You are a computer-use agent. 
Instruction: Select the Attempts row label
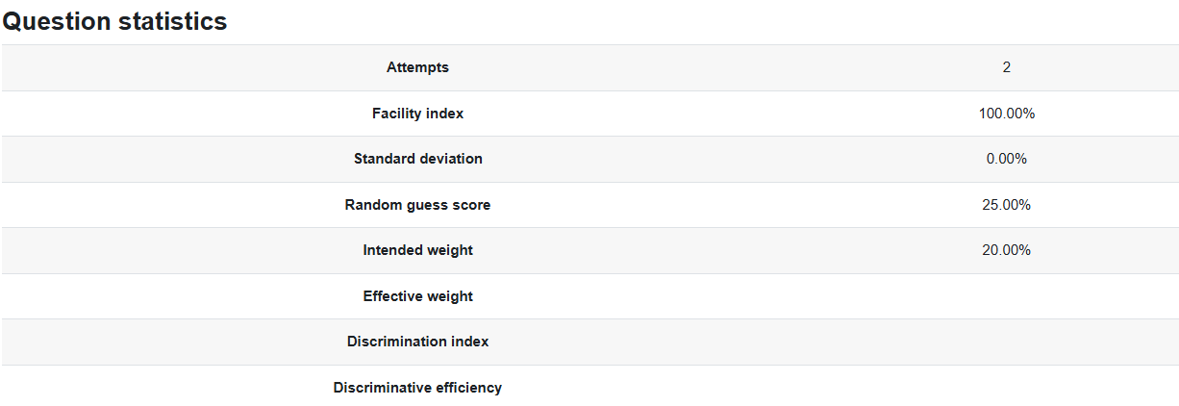tap(417, 67)
